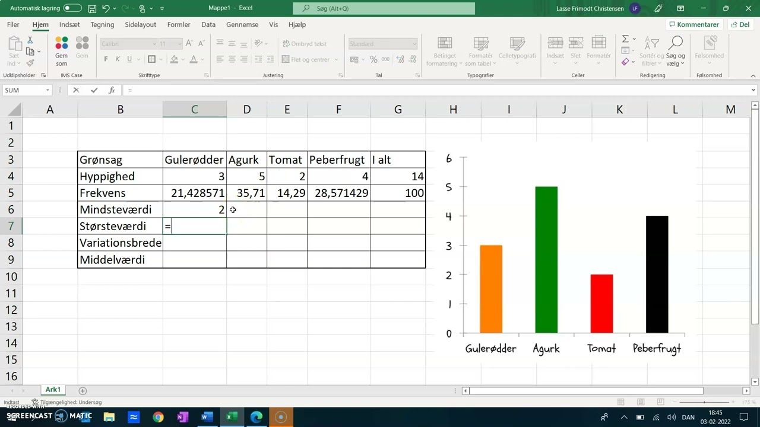Click the Copy icon

pyautogui.click(x=30, y=52)
